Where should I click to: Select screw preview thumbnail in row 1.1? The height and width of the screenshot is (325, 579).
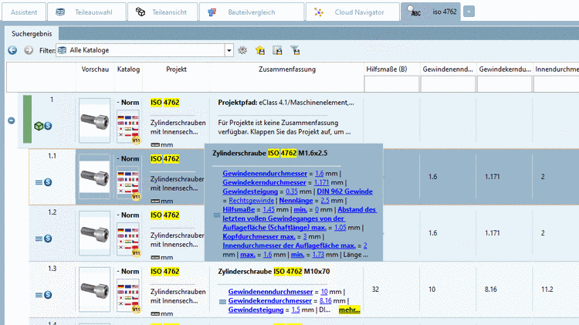point(94,177)
